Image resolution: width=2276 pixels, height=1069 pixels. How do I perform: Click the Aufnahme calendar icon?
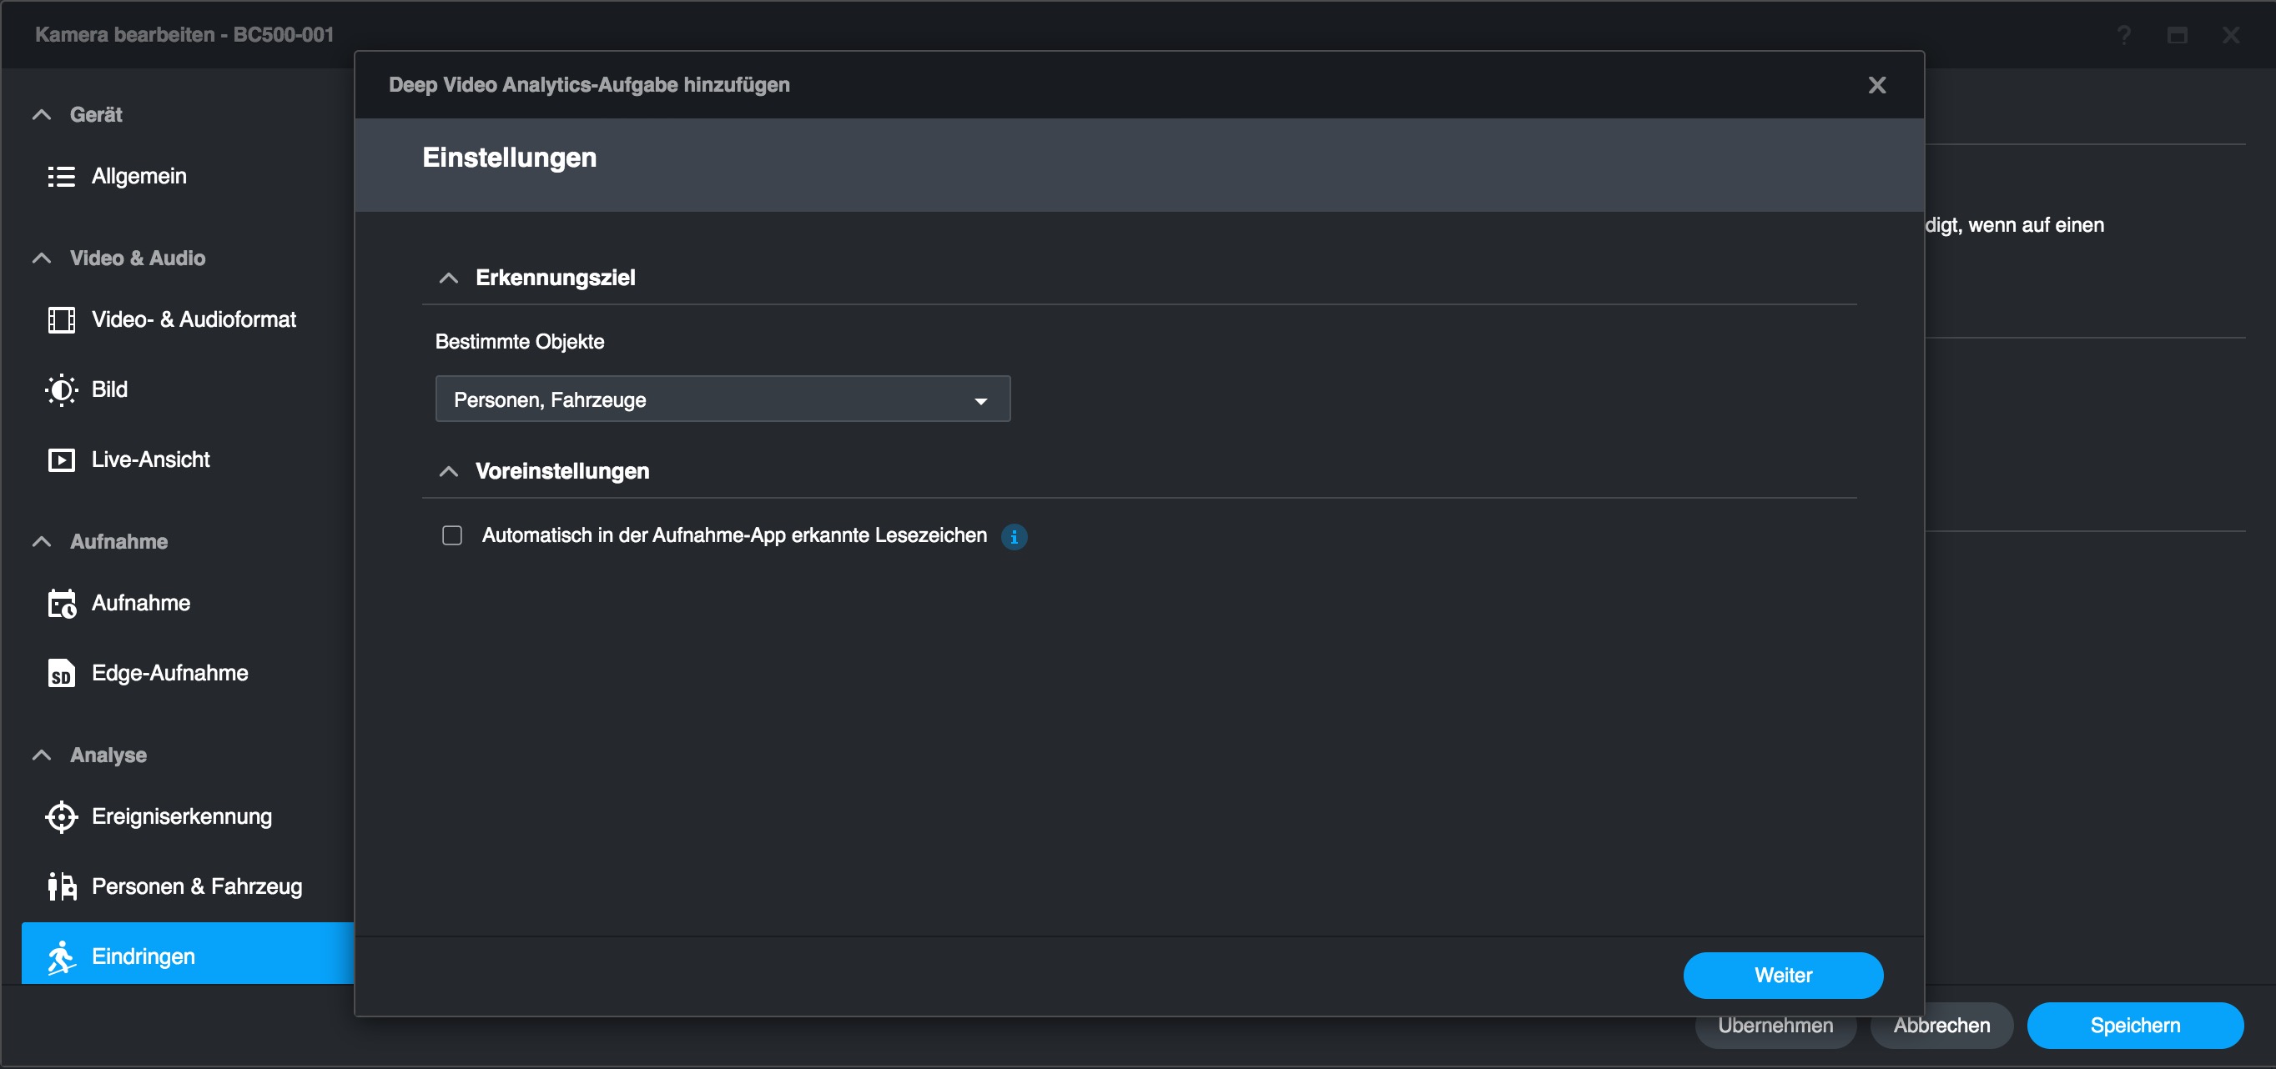[61, 604]
